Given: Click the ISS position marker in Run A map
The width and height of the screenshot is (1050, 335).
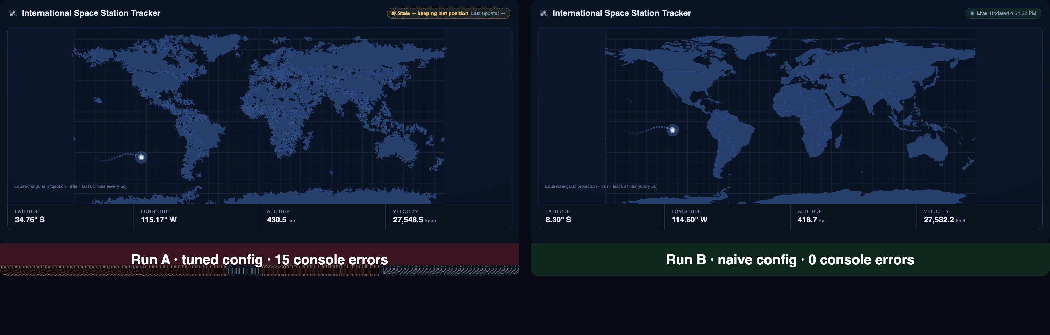Looking at the screenshot, I should click(141, 157).
